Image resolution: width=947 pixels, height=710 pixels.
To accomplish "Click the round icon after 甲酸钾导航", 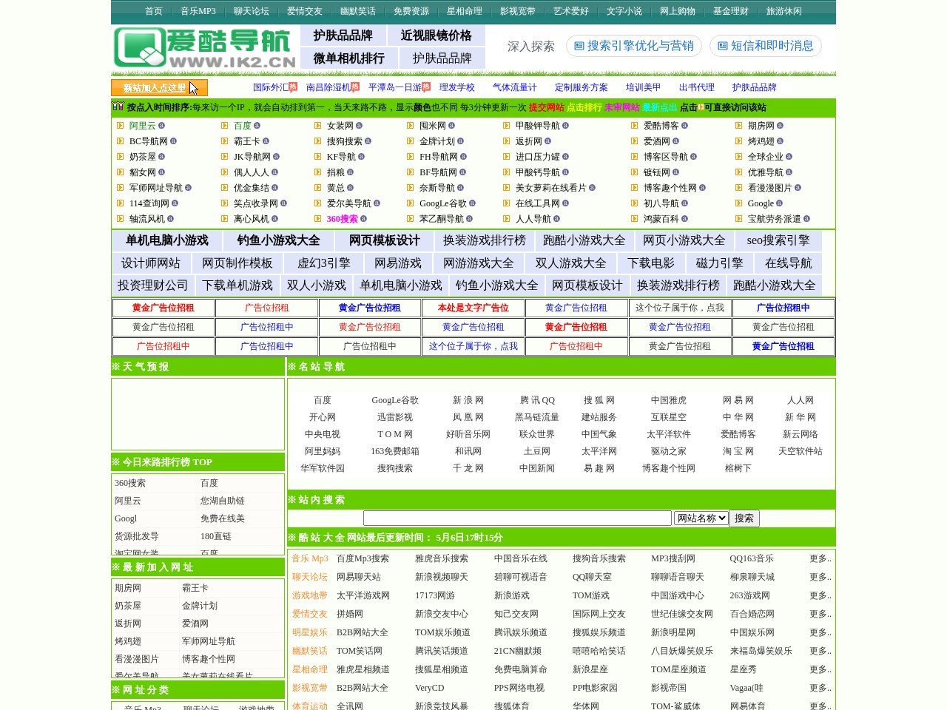I will (x=565, y=126).
